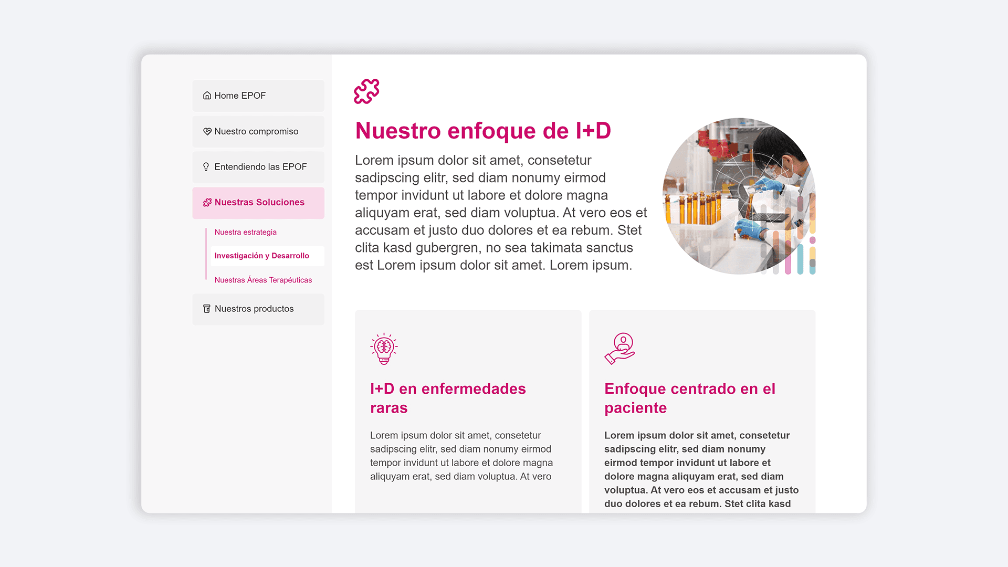
Task: Open Nuestras Áreas Terapéuticas
Action: 263,280
